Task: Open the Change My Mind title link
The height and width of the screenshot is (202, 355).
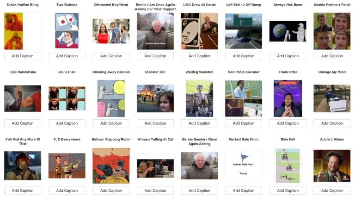Action: (x=332, y=72)
